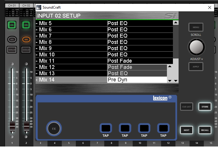Click the third TAP tempo button
The height and width of the screenshot is (148, 218).
[x=144, y=128]
